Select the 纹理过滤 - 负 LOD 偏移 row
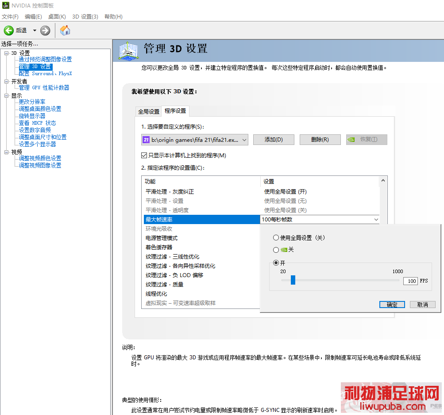 point(202,275)
